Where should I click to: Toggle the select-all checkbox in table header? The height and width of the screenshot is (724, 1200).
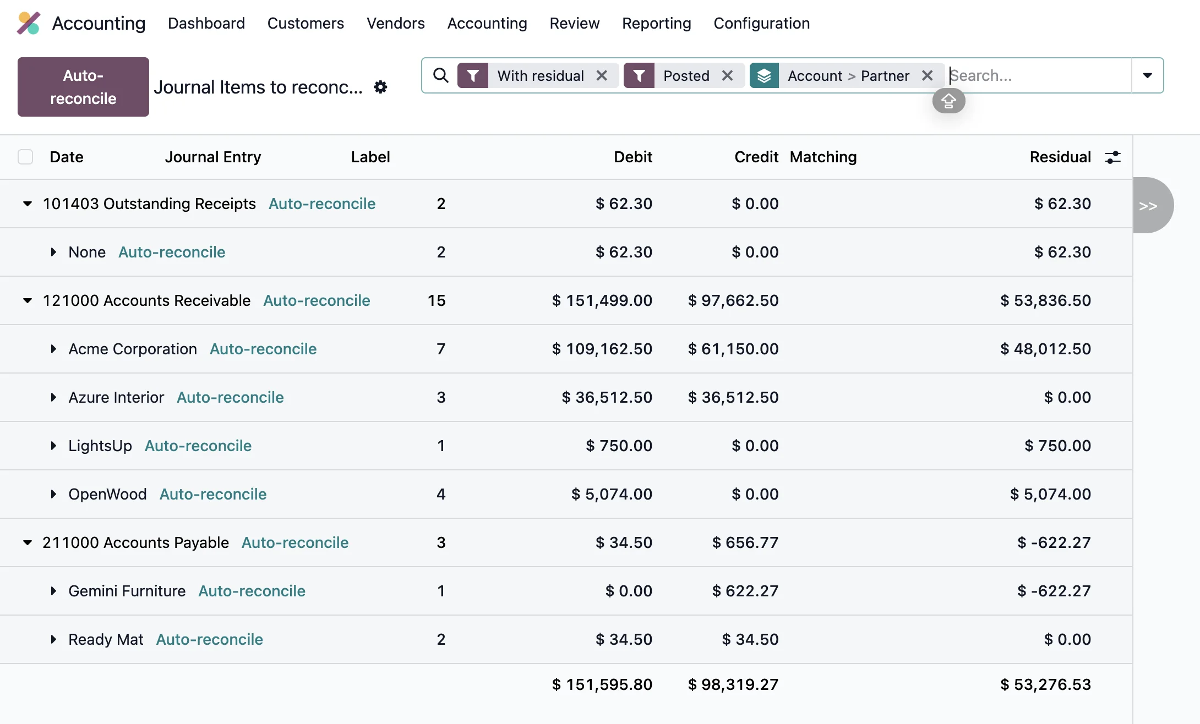[25, 157]
